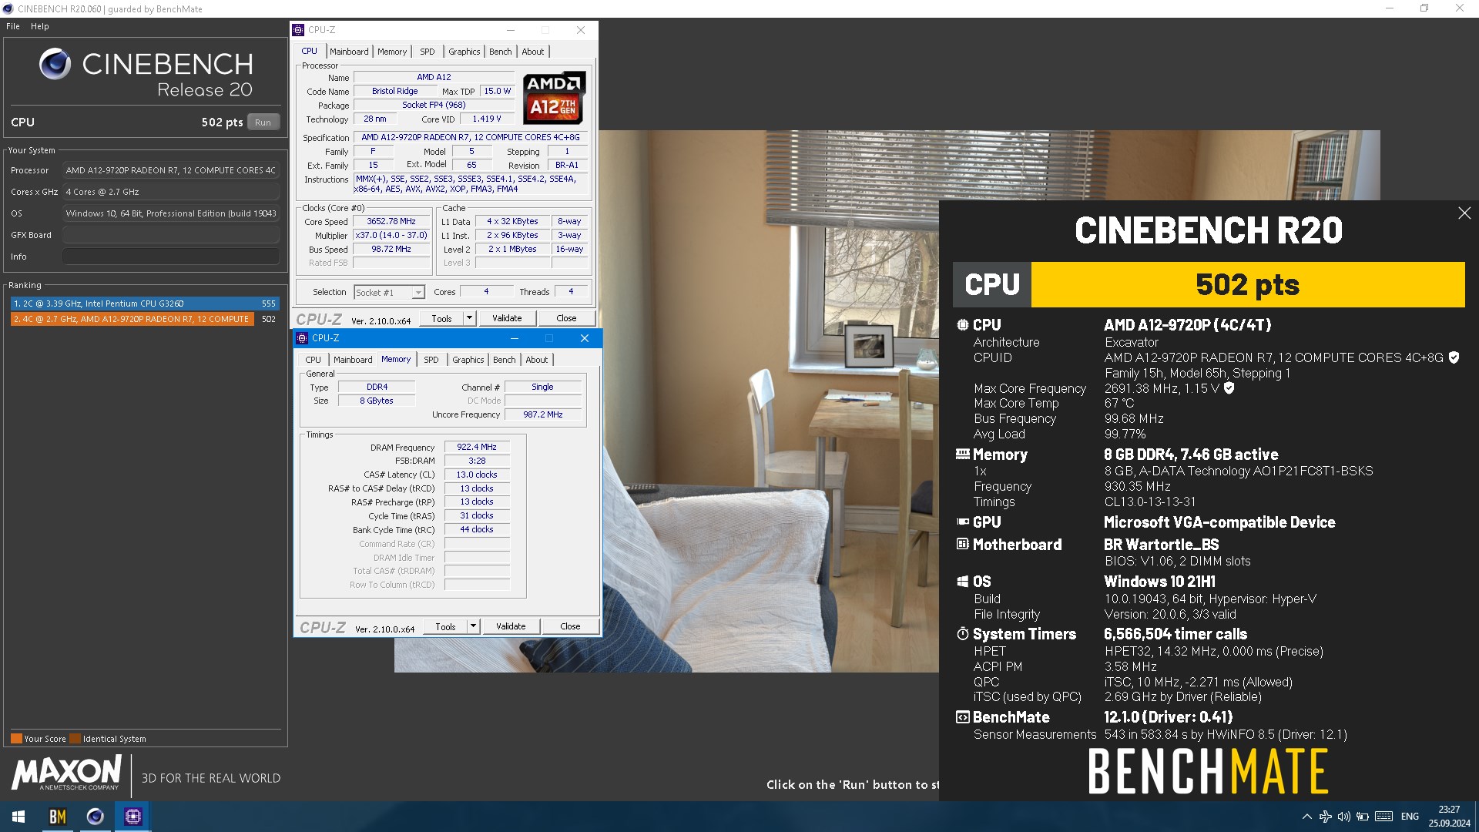Click the ENG language indicator
Screen dimensions: 1479x832
point(1410,817)
